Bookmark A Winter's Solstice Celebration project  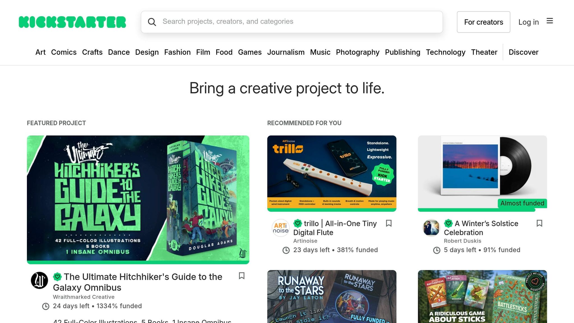click(539, 223)
